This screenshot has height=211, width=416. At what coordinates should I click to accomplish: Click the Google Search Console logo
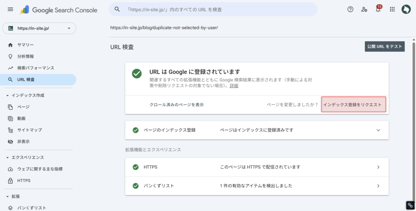point(58,10)
